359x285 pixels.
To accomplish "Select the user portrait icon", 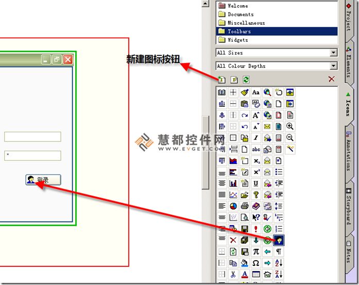I will (x=279, y=240).
